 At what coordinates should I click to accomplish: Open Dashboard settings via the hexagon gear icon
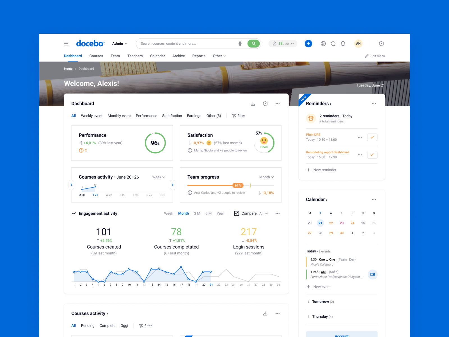265,104
